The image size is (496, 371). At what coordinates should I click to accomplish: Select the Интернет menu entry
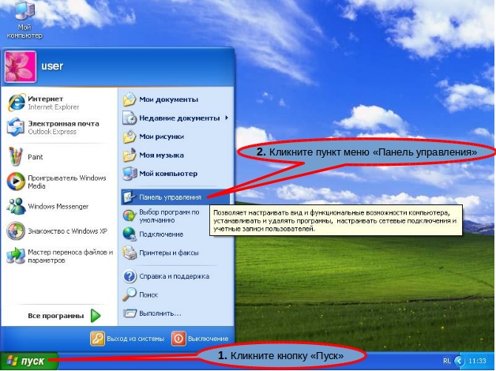pyautogui.click(x=45, y=99)
